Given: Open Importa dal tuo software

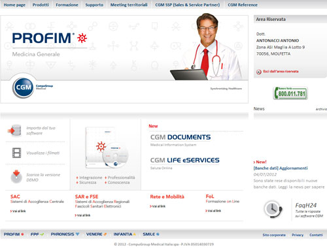Looking at the screenshot, I should pos(41,131).
